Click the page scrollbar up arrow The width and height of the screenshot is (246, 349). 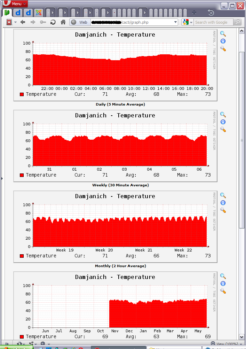(242, 31)
